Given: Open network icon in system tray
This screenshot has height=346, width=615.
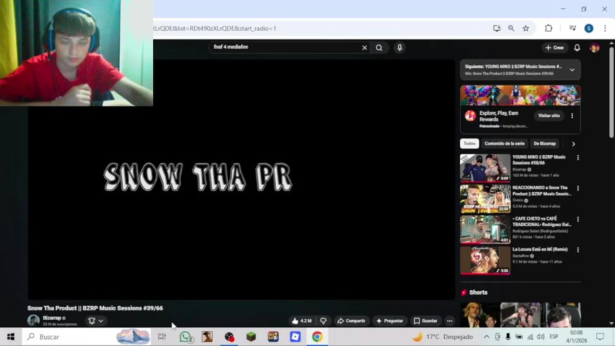Looking at the screenshot, I should point(530,337).
